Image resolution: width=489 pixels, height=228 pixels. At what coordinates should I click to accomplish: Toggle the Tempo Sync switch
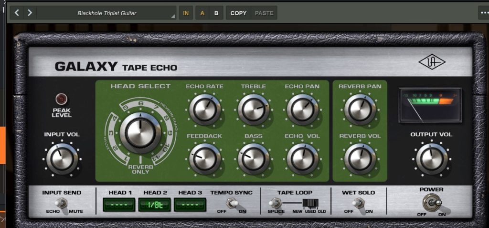232,204
